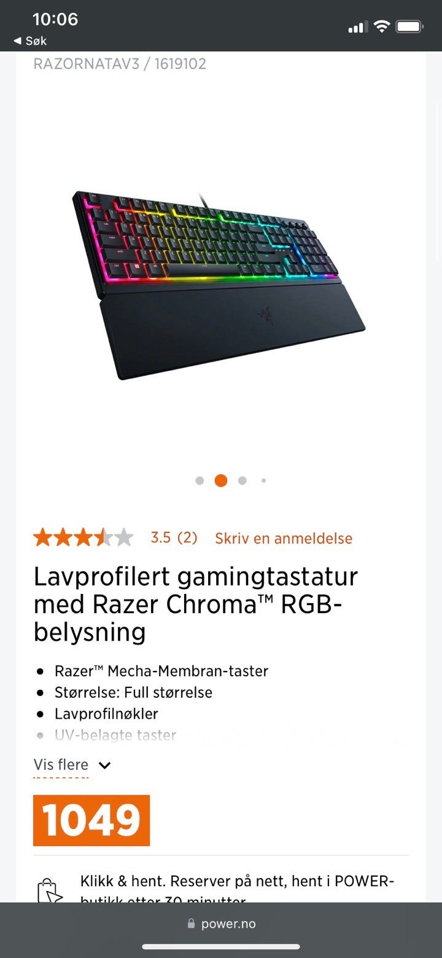
Task: Tap the Razer keyboard product image
Action: click(x=219, y=285)
